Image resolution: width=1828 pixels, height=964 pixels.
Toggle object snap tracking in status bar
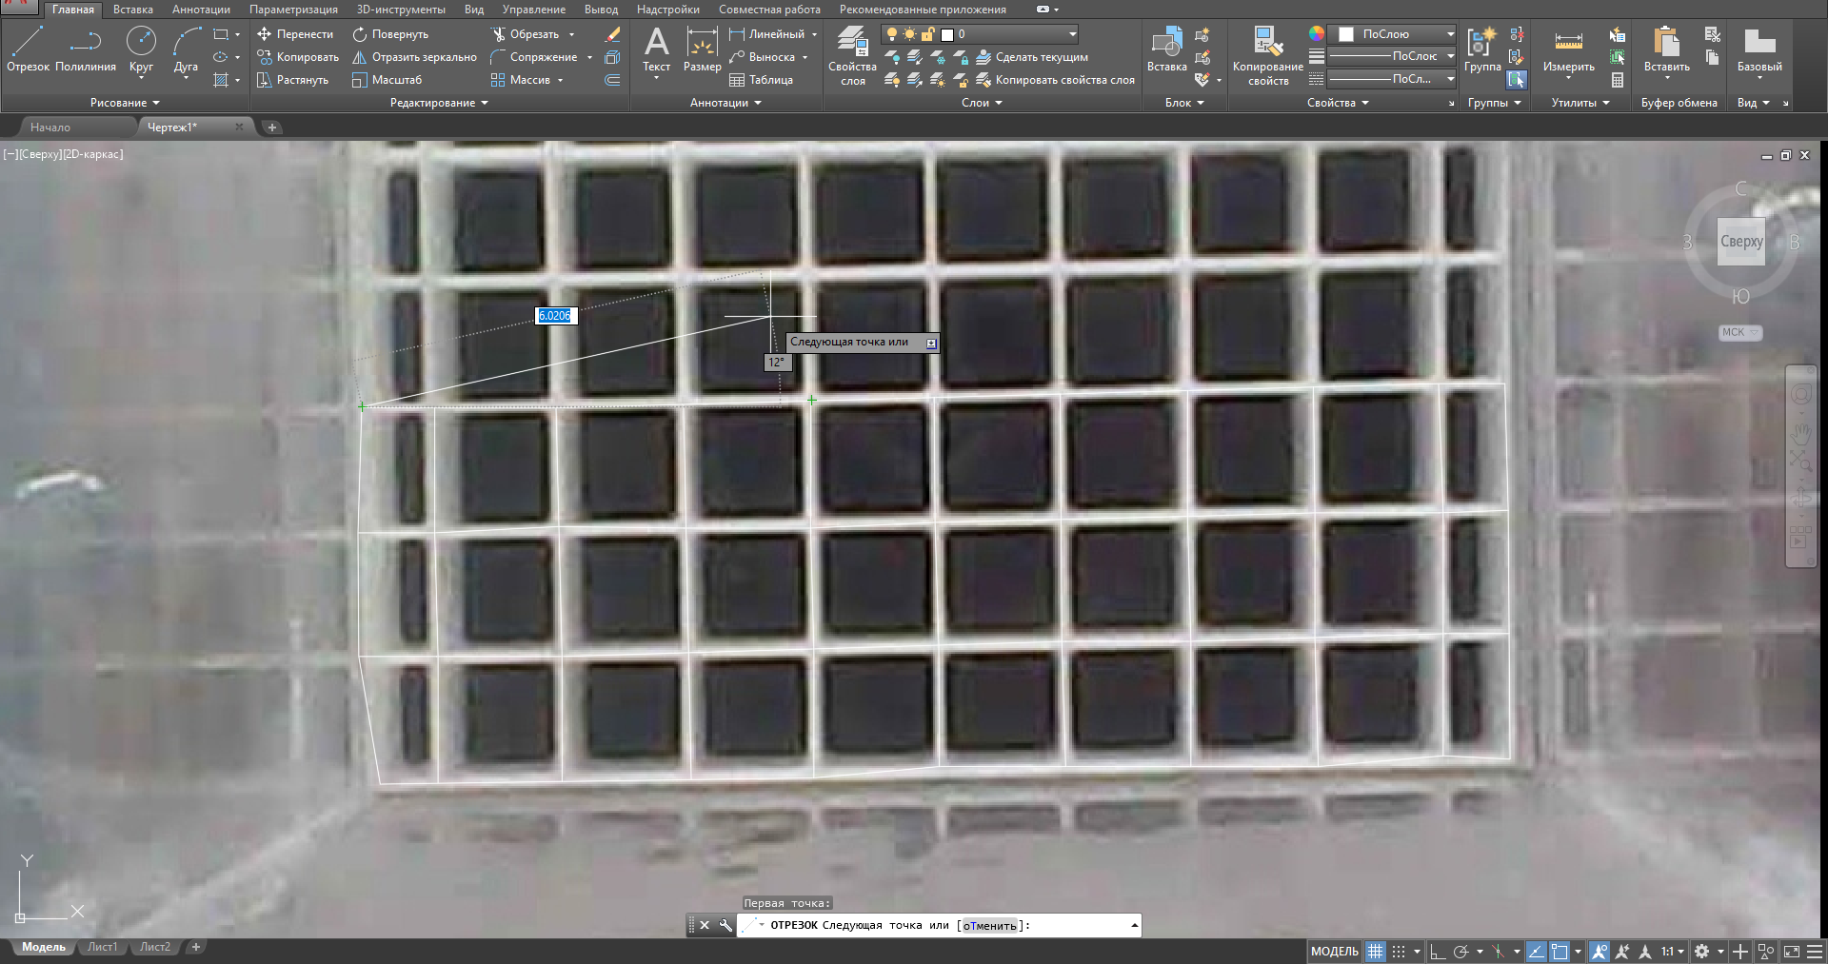pyautogui.click(x=1537, y=951)
